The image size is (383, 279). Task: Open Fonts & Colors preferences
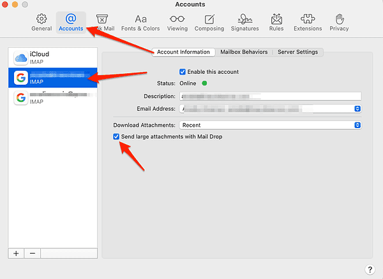140,22
